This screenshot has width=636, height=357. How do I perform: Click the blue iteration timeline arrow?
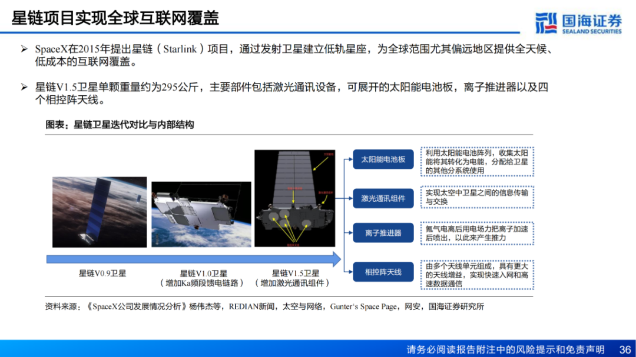point(194,259)
